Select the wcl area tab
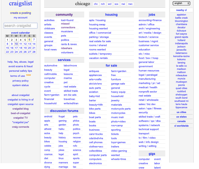Image resolution: width=199 pixels, height=169 pixels. [x=110, y=4]
